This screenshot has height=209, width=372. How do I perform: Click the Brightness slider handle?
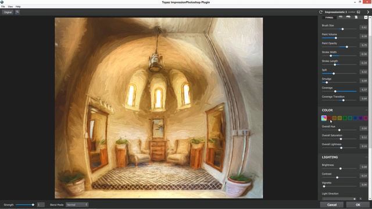(x=341, y=168)
